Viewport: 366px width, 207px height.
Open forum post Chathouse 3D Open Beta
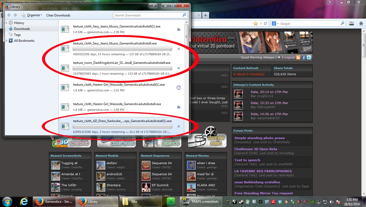pos(256,149)
